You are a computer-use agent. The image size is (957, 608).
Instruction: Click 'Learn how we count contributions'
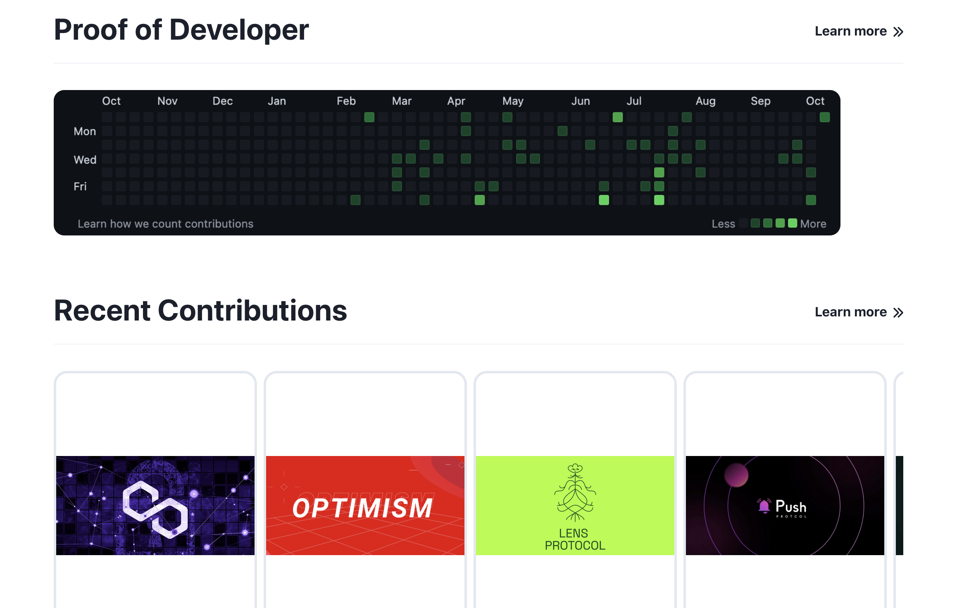click(166, 223)
